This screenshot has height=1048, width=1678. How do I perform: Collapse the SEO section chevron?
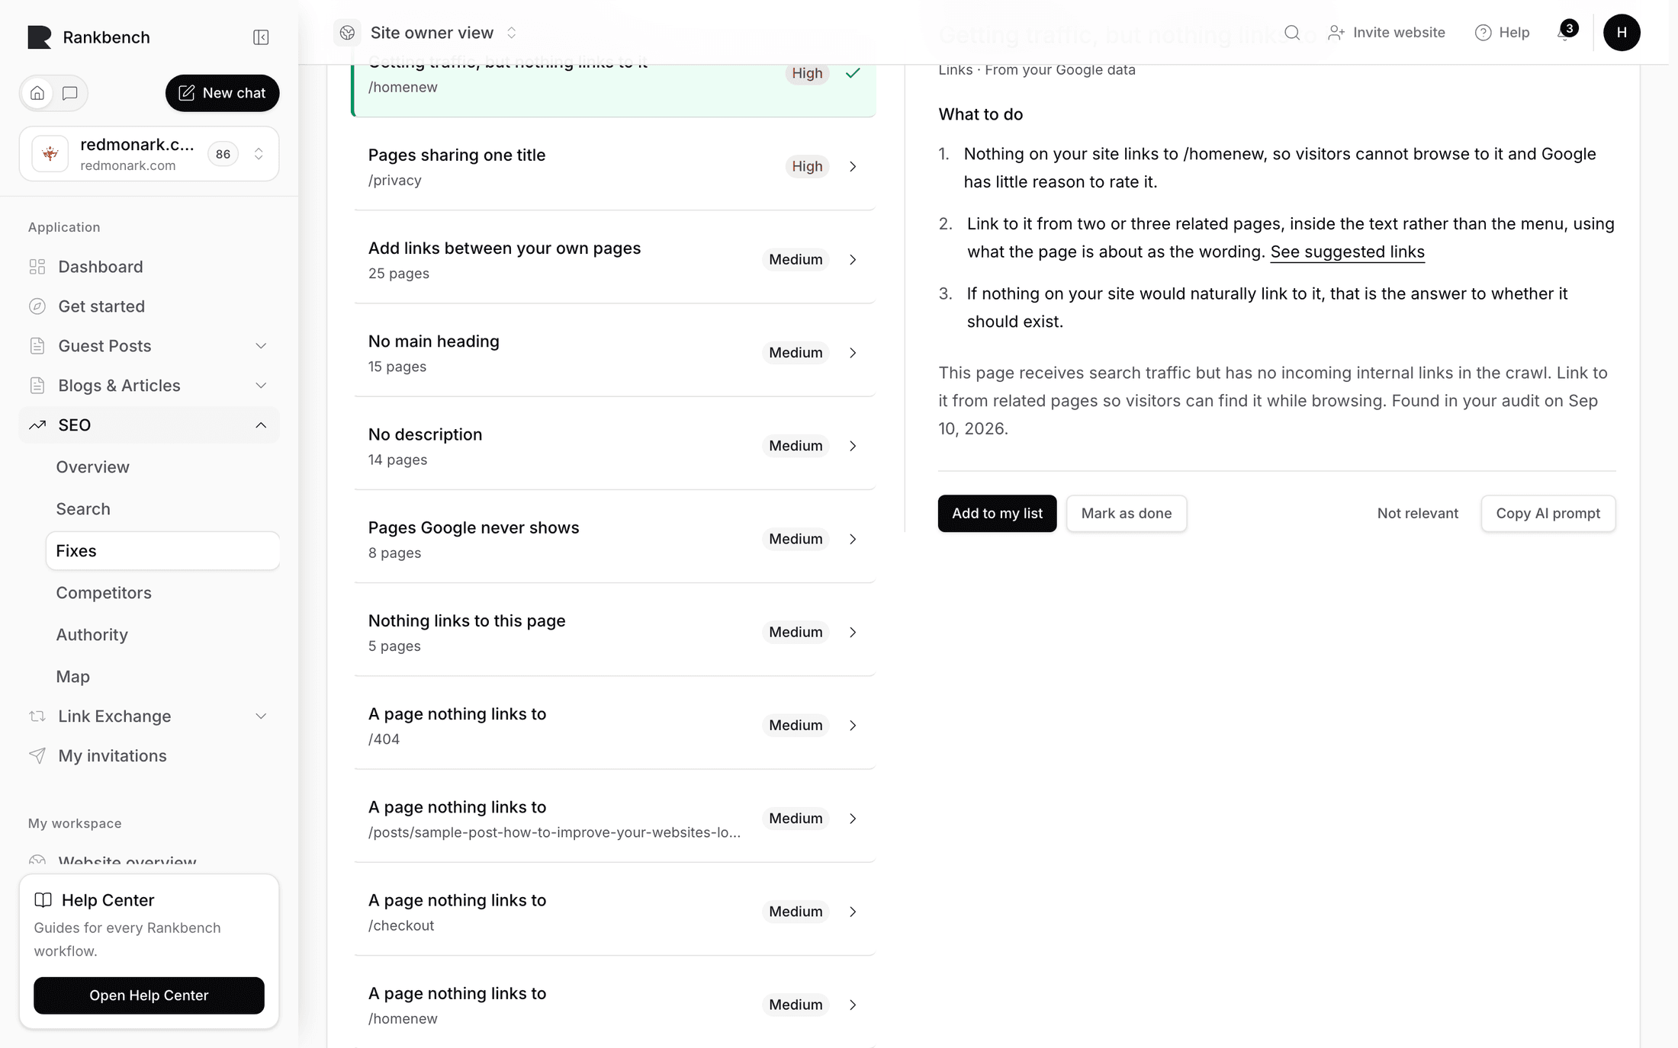[x=261, y=425]
